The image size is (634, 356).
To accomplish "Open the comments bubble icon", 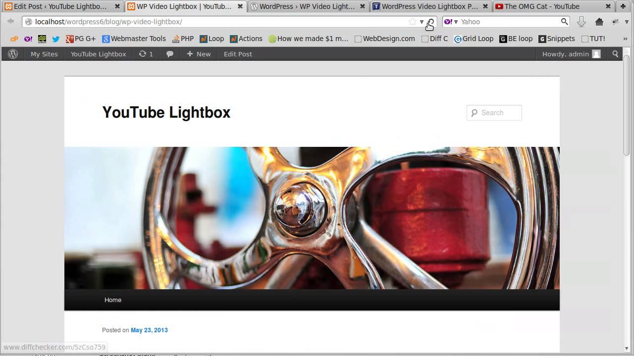I will [x=170, y=54].
